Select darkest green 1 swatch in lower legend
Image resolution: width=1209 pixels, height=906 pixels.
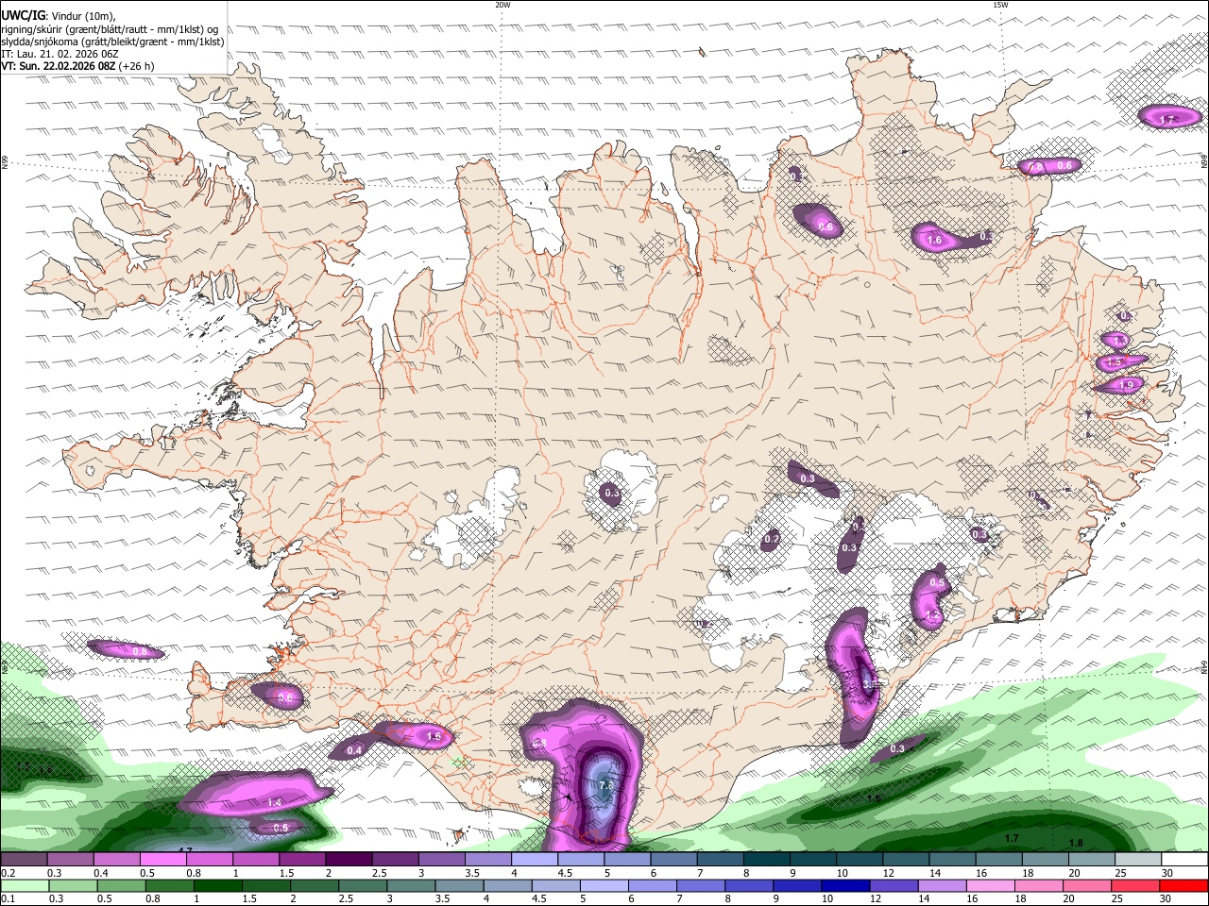219,885
